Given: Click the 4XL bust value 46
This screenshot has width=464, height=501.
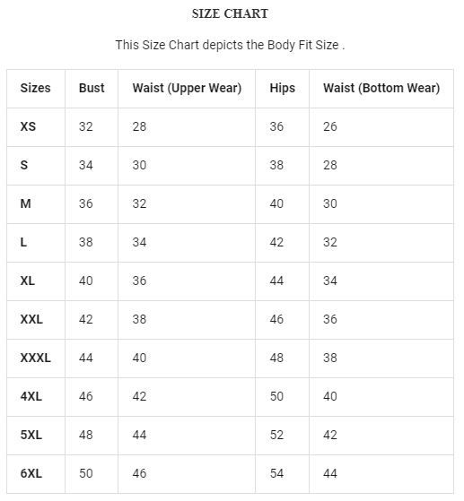Looking at the screenshot, I should tap(86, 396).
